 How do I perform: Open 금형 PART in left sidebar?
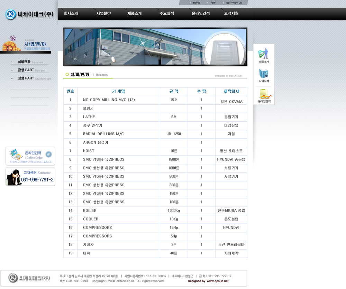[x=26, y=70]
